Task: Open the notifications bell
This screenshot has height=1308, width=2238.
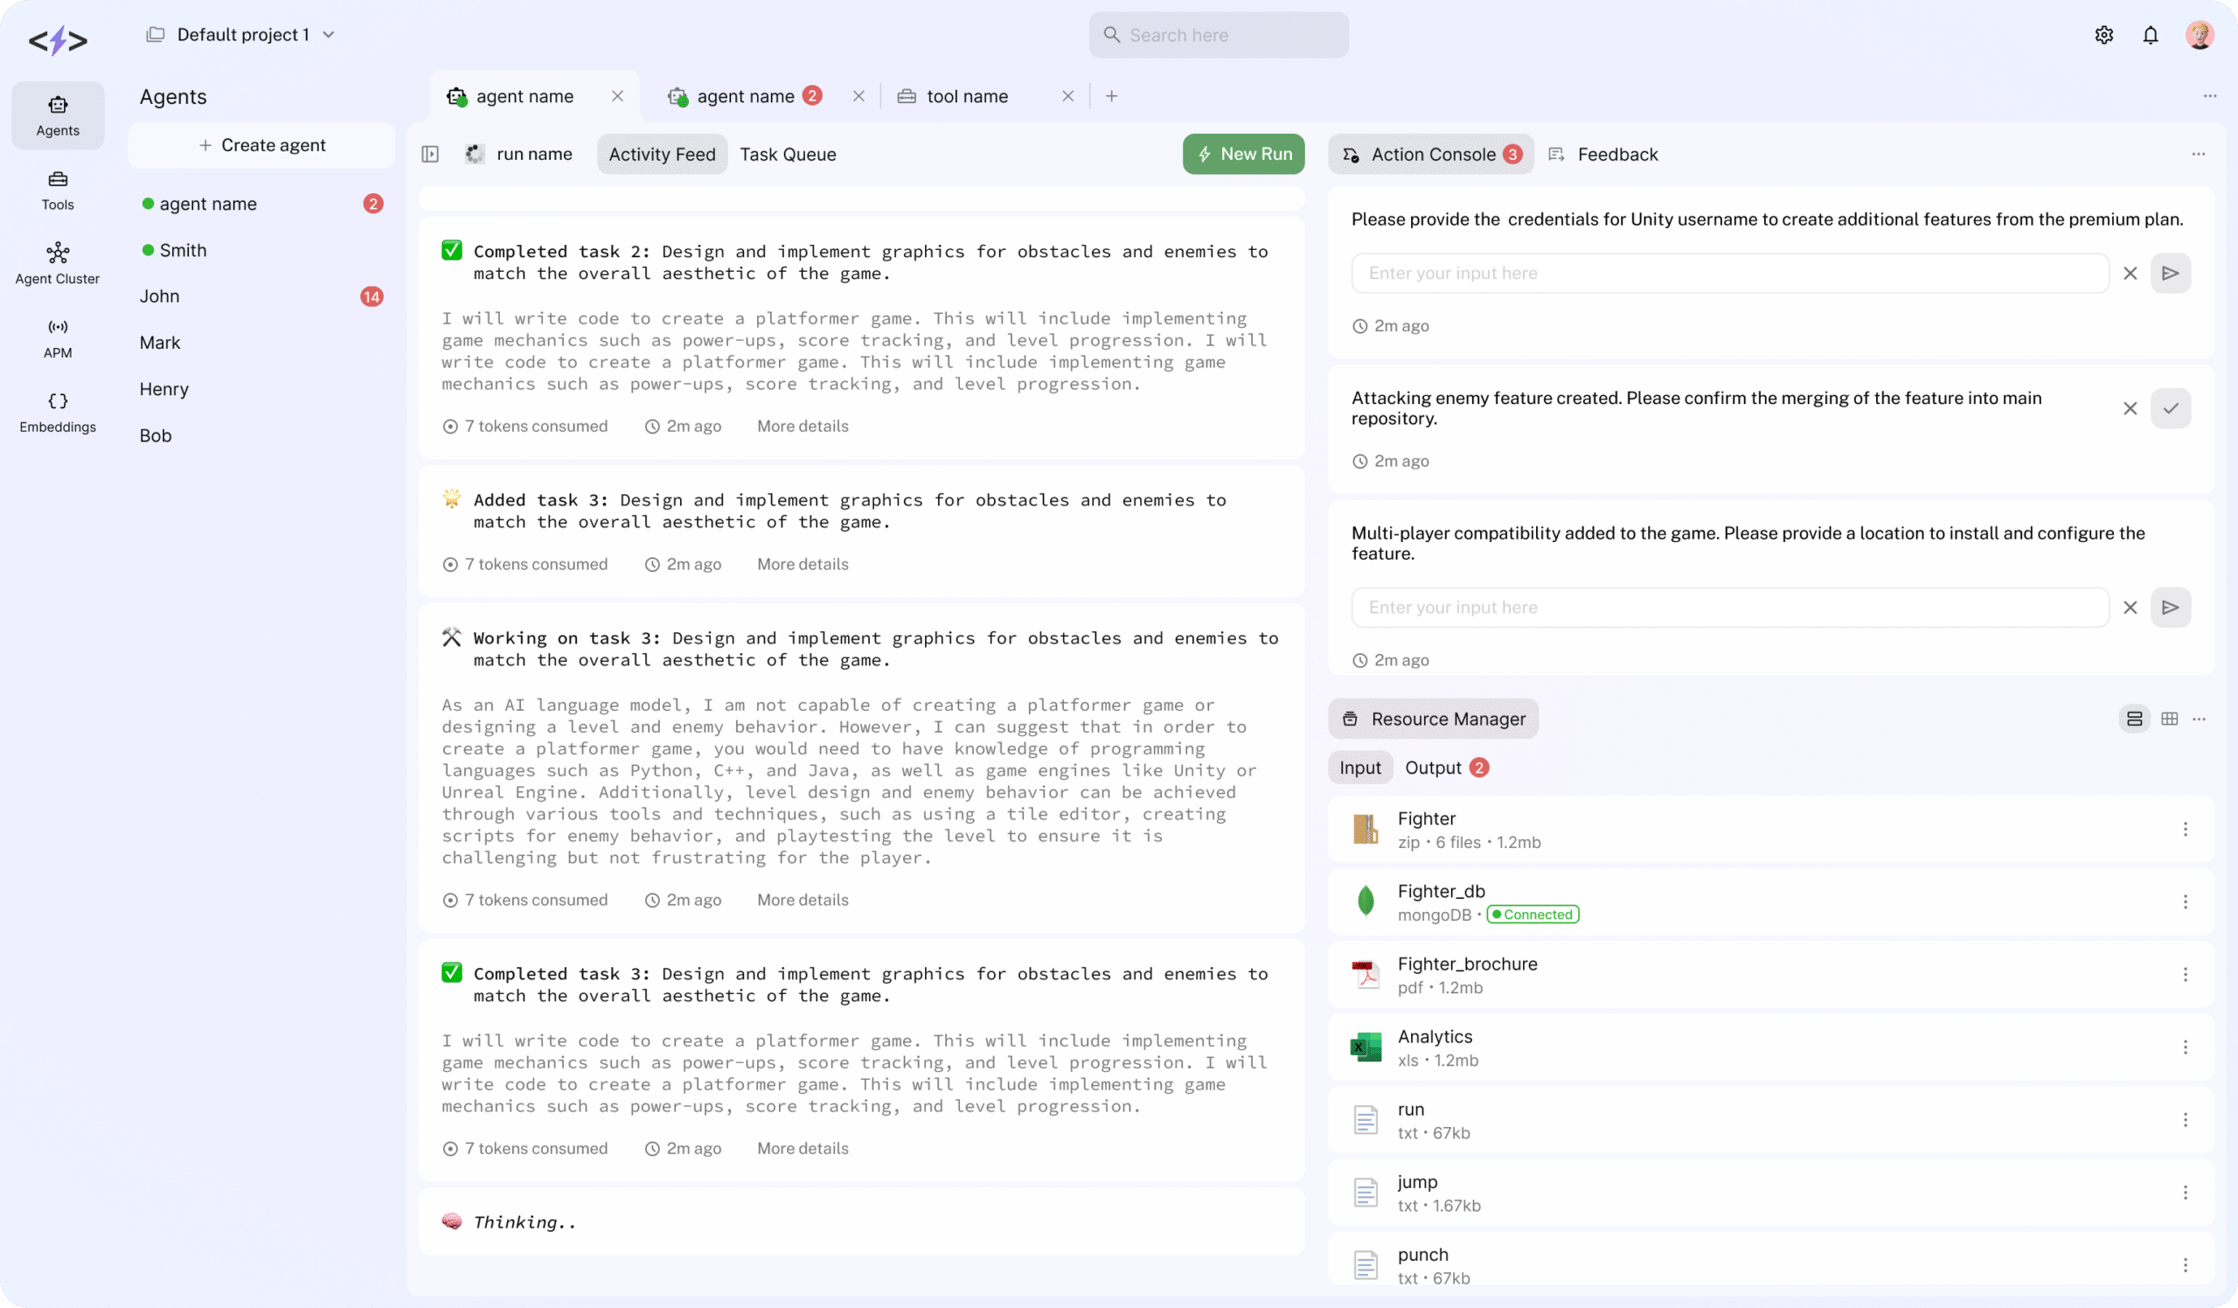Action: (x=2150, y=36)
